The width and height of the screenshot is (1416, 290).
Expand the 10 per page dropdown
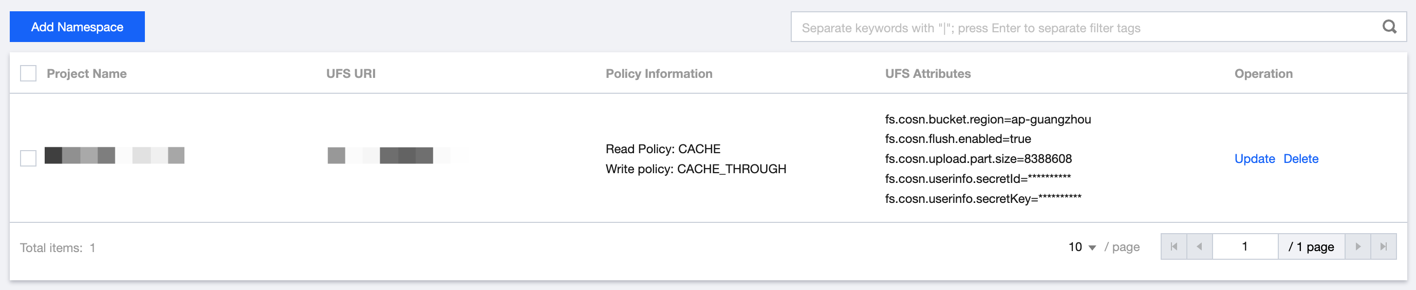click(x=1082, y=247)
